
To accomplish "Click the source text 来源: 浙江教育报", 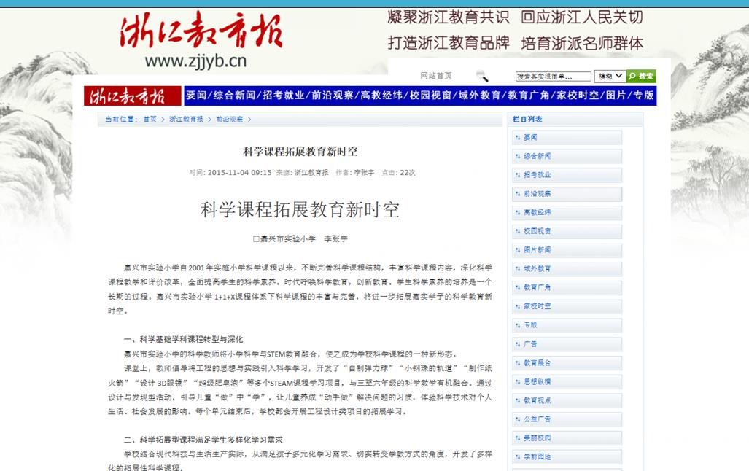I will coord(303,173).
